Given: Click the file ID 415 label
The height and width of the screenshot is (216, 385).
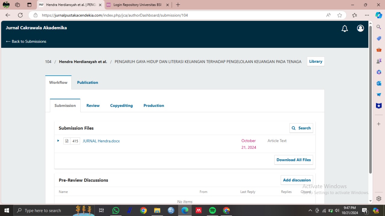Looking at the screenshot, I should coord(75,141).
